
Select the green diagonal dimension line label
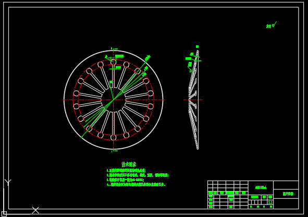click(x=147, y=58)
